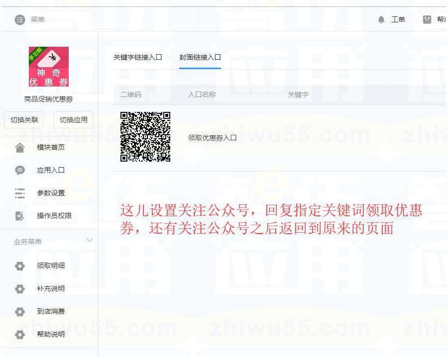Open 帮助说明 in the sidebar
Image resolution: width=448 pixels, height=357 pixels.
[51, 335]
